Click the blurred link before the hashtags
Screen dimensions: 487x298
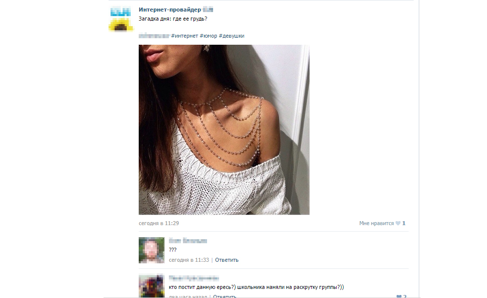pos(154,36)
